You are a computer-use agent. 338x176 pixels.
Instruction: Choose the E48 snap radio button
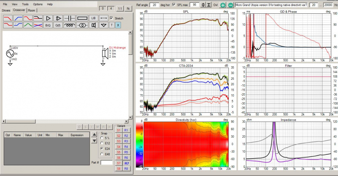(x=102, y=154)
